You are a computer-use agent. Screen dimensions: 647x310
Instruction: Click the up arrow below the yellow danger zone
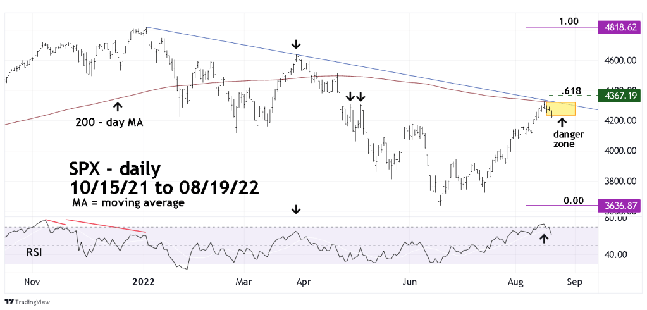561,121
